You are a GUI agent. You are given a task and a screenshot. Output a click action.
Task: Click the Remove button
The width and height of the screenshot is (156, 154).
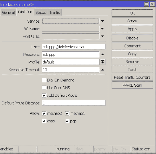coord(132,62)
